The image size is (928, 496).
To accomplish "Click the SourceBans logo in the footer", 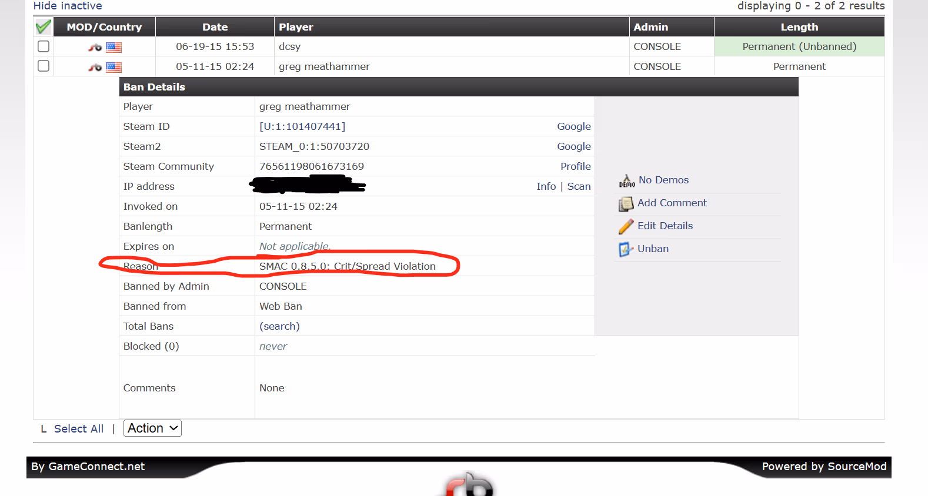I will tap(469, 485).
